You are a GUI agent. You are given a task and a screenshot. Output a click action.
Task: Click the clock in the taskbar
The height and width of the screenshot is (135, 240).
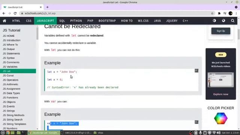230,133
